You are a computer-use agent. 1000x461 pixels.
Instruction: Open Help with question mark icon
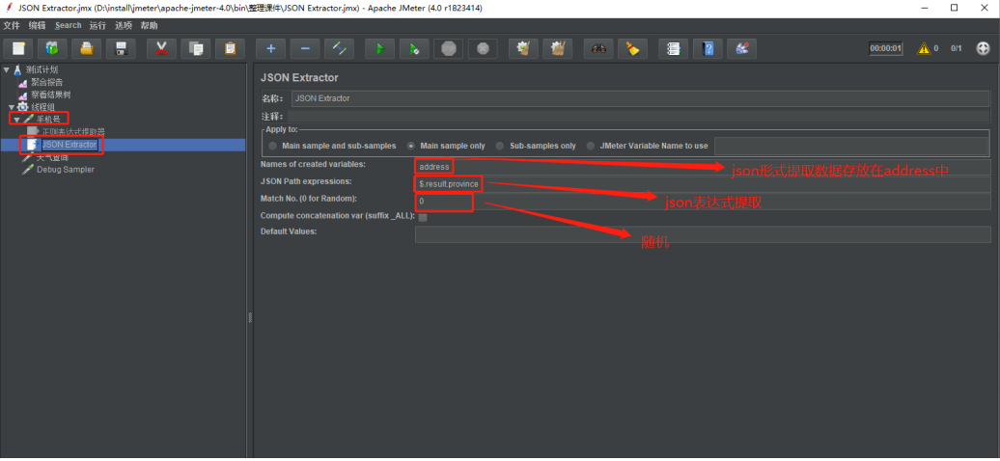click(x=708, y=48)
